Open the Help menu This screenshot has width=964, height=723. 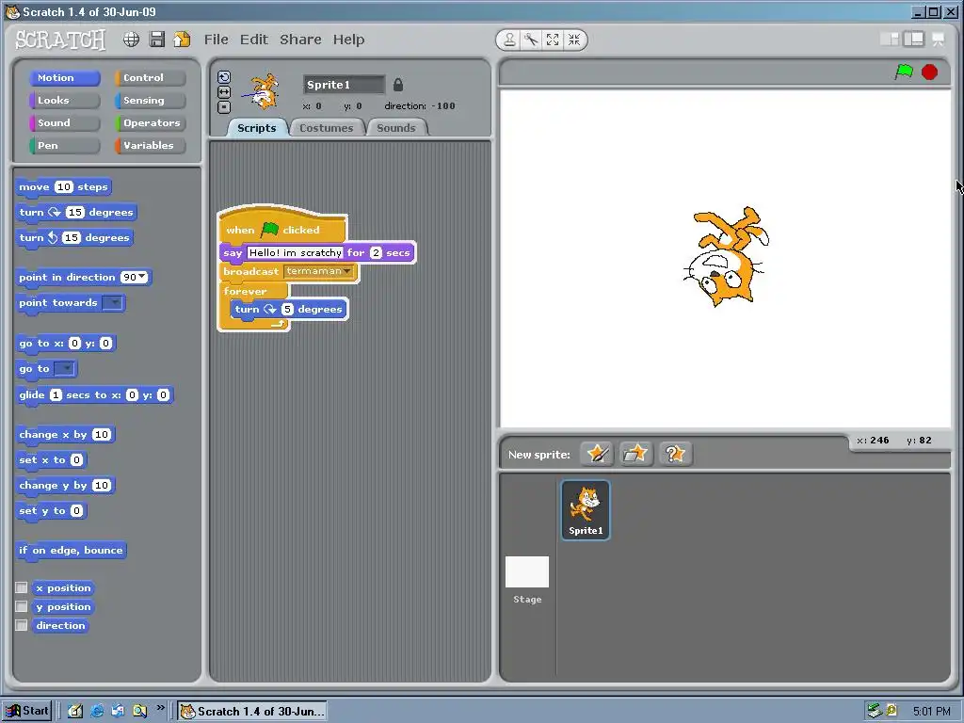[x=348, y=40]
